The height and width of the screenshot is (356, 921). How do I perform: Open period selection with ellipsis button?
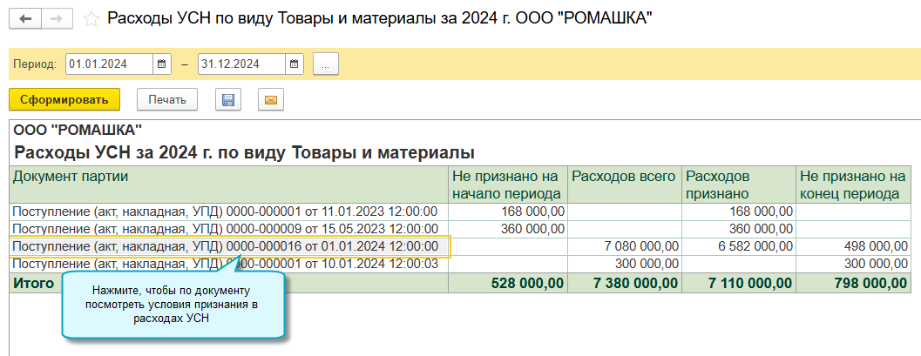coord(325,64)
